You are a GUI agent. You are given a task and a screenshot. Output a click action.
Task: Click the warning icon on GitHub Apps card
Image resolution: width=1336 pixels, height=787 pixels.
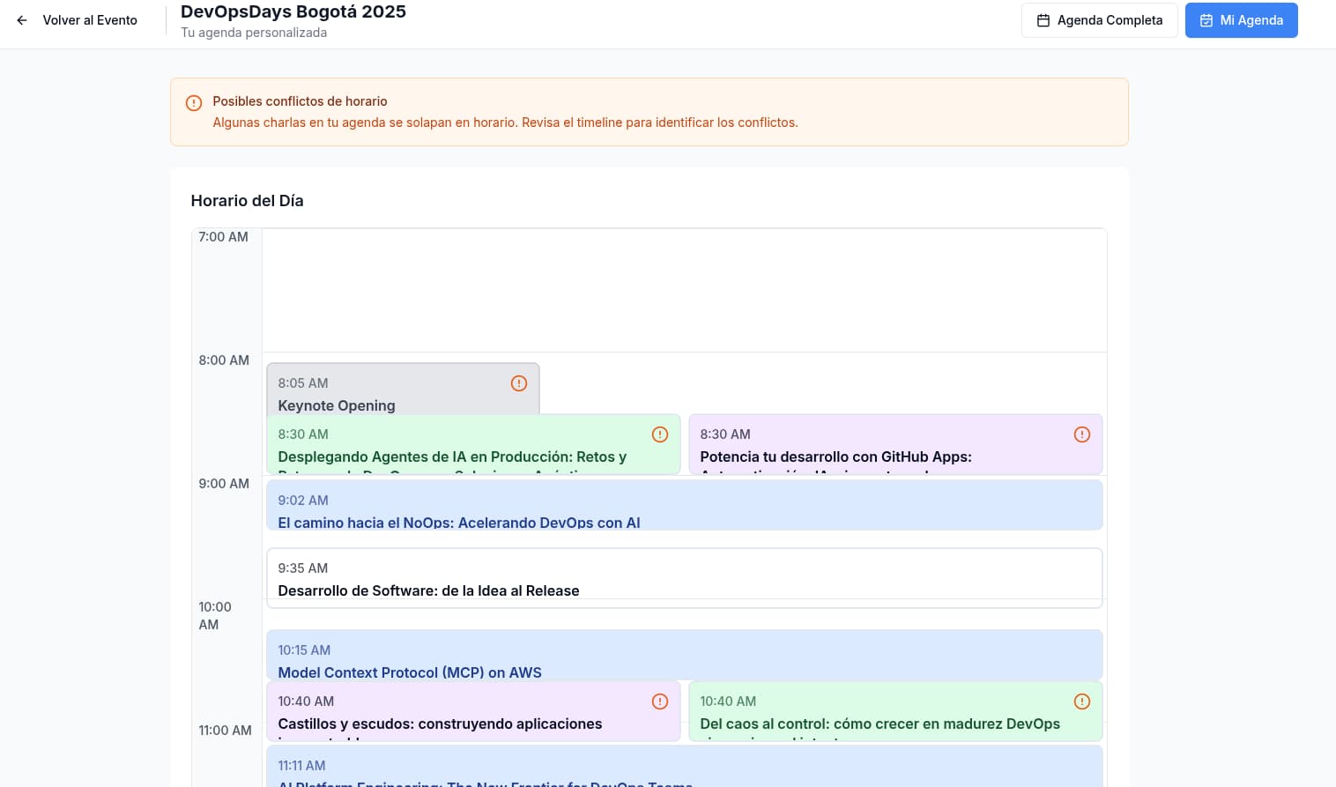click(x=1082, y=434)
